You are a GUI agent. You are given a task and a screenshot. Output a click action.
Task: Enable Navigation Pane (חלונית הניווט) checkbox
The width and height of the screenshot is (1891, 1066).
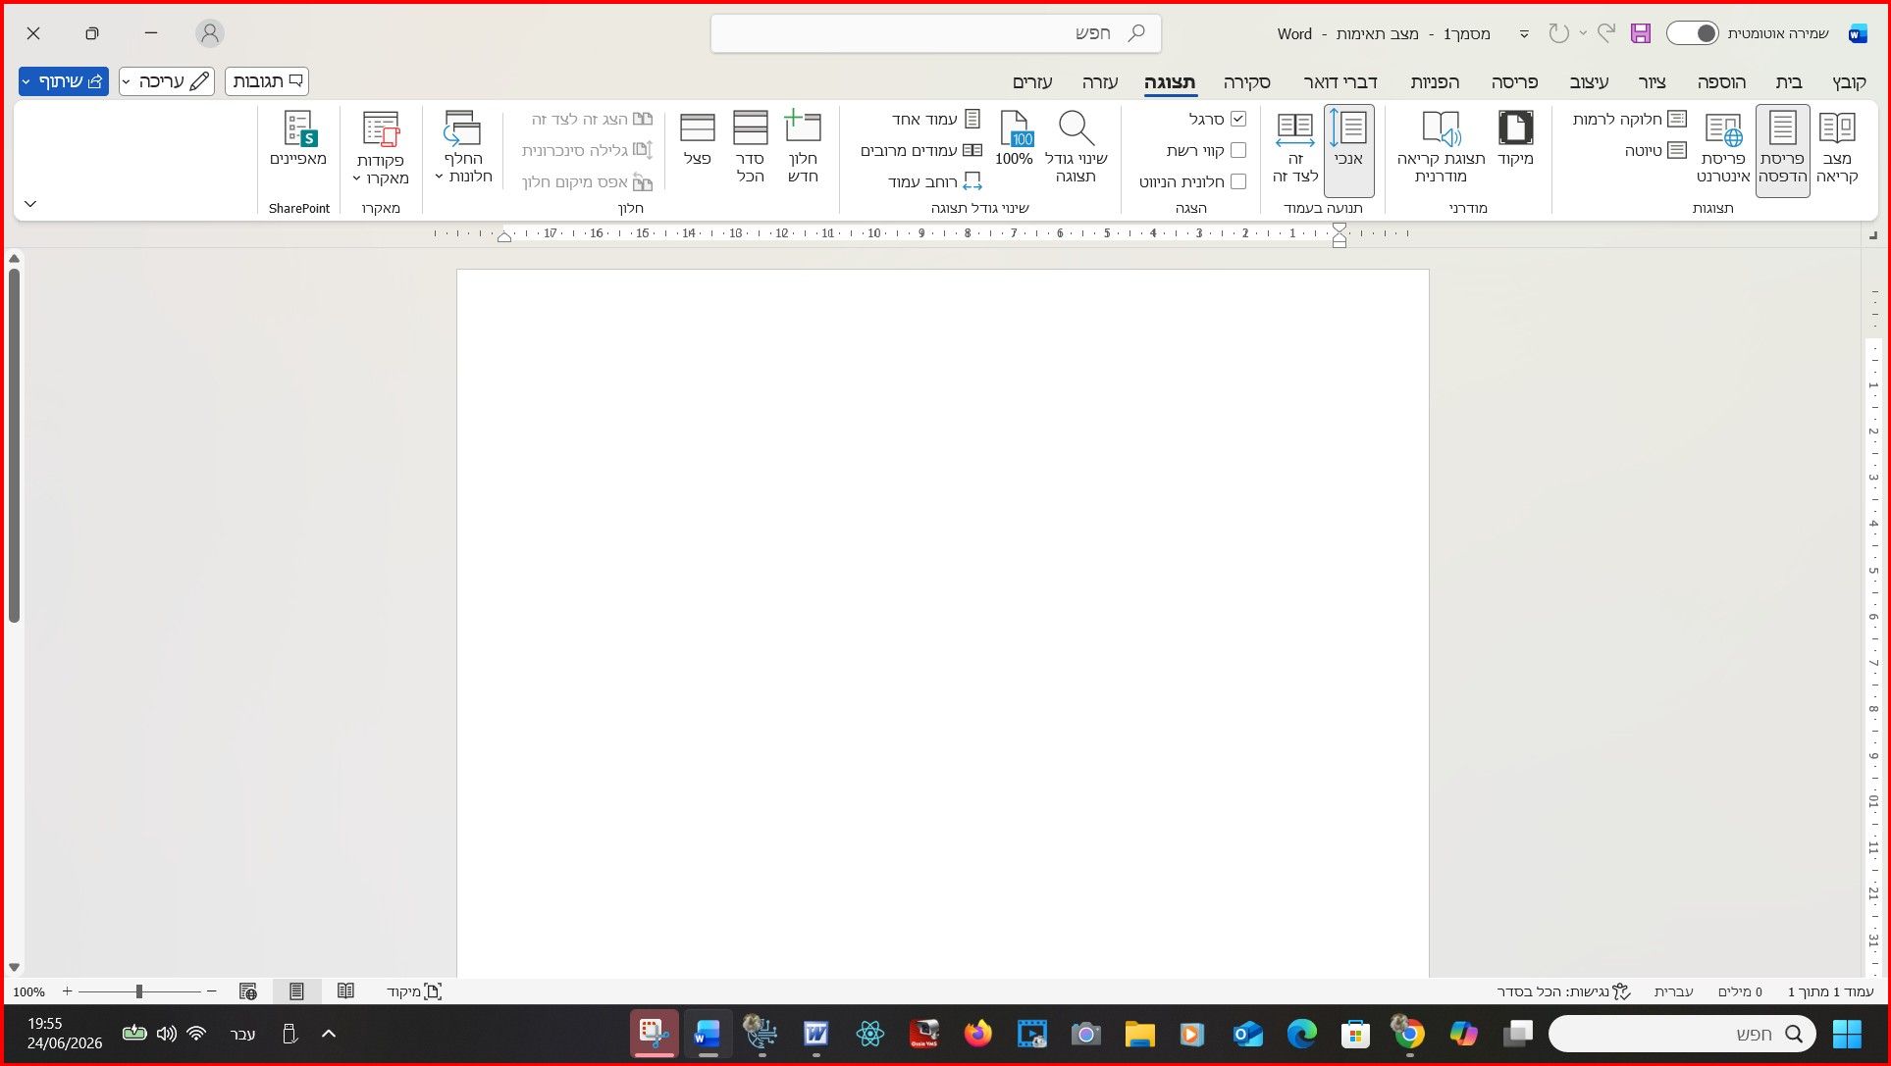click(x=1238, y=181)
